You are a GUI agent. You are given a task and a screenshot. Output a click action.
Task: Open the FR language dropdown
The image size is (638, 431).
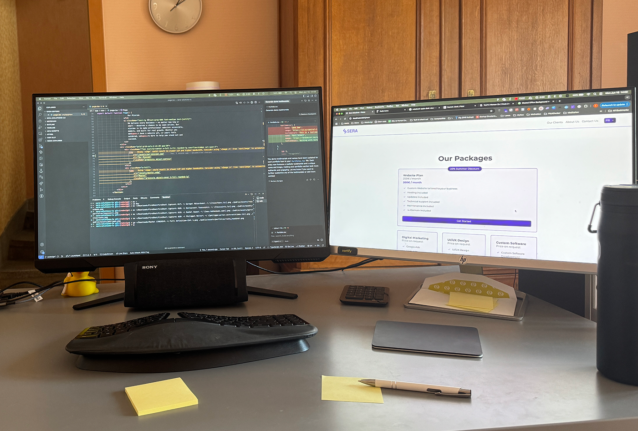coord(609,121)
